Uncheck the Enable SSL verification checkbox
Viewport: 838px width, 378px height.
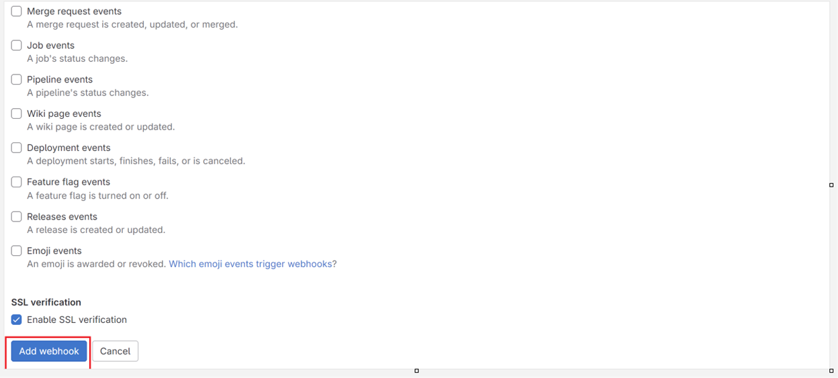coord(17,320)
